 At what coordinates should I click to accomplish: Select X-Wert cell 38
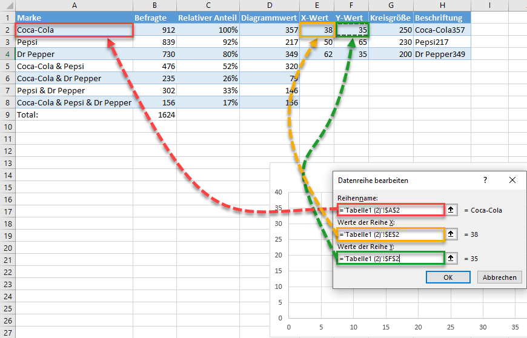(317, 30)
